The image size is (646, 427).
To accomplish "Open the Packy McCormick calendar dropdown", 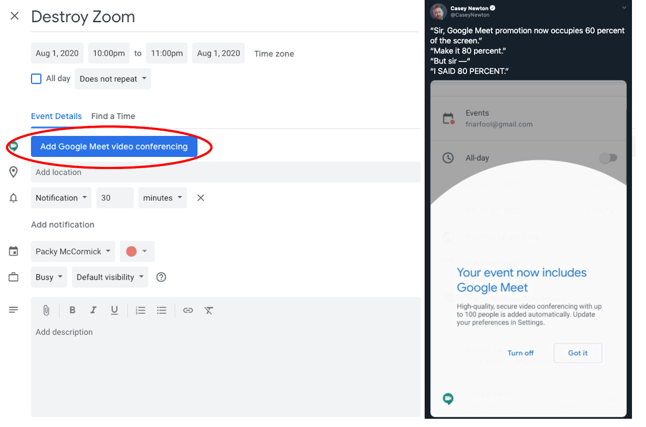I will click(73, 251).
